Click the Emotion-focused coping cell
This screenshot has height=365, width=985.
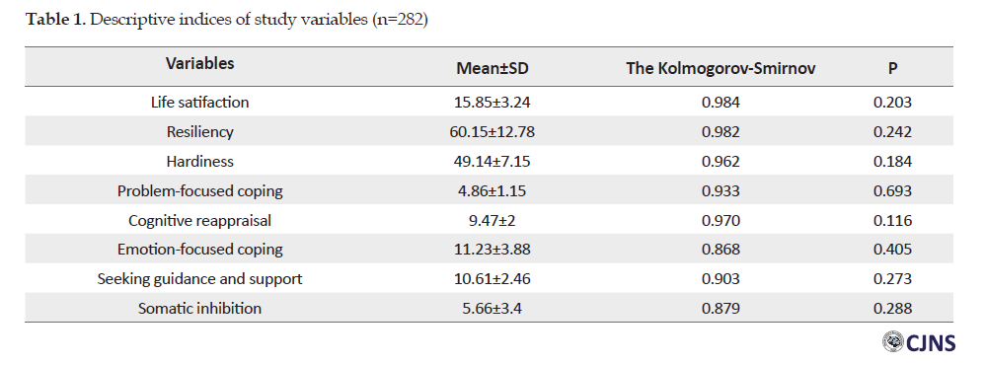[x=199, y=250]
